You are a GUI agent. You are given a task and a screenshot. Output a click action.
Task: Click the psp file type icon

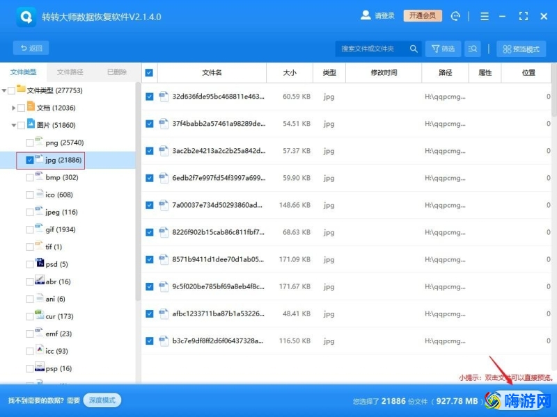click(40, 367)
